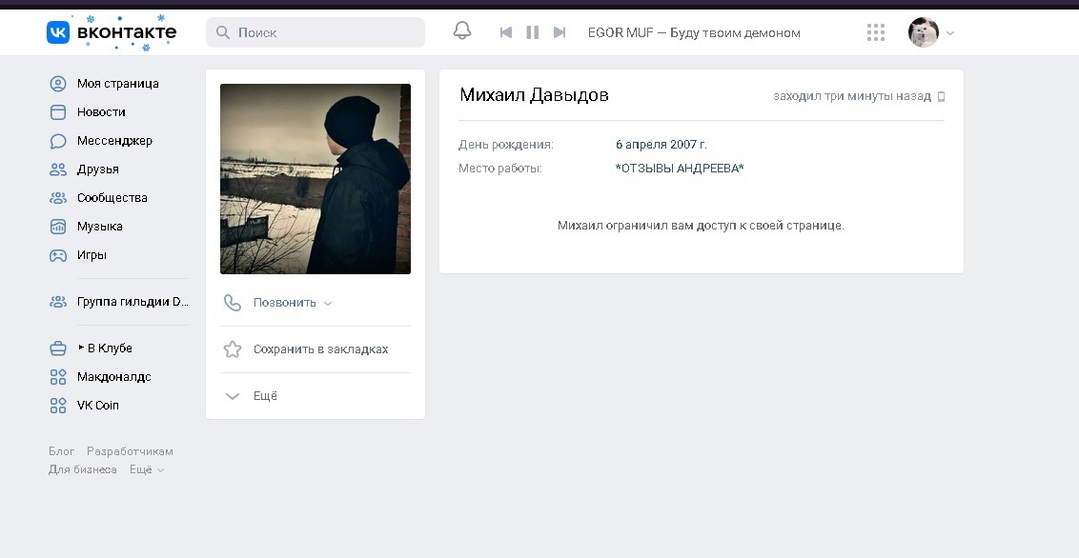Screen dimensions: 1079x558
Task: Click the VK logo icon
Action: [58, 32]
